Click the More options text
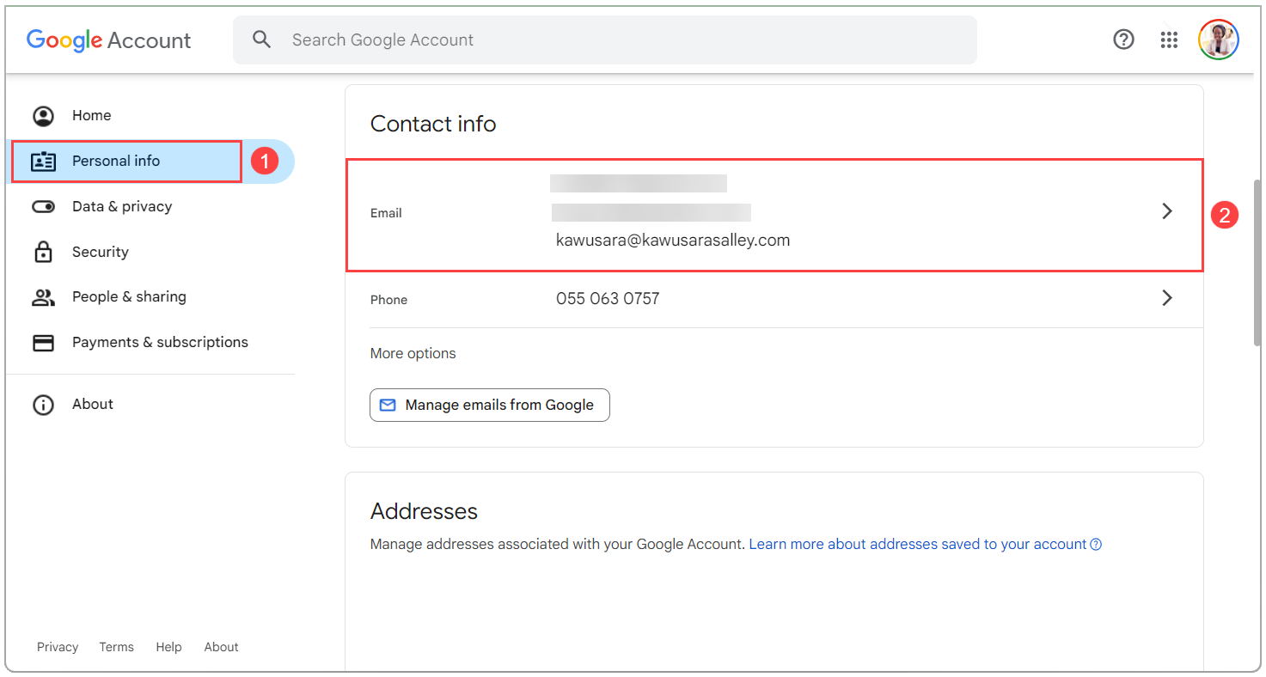Viewport: 1266px width, 677px height. 413,354
